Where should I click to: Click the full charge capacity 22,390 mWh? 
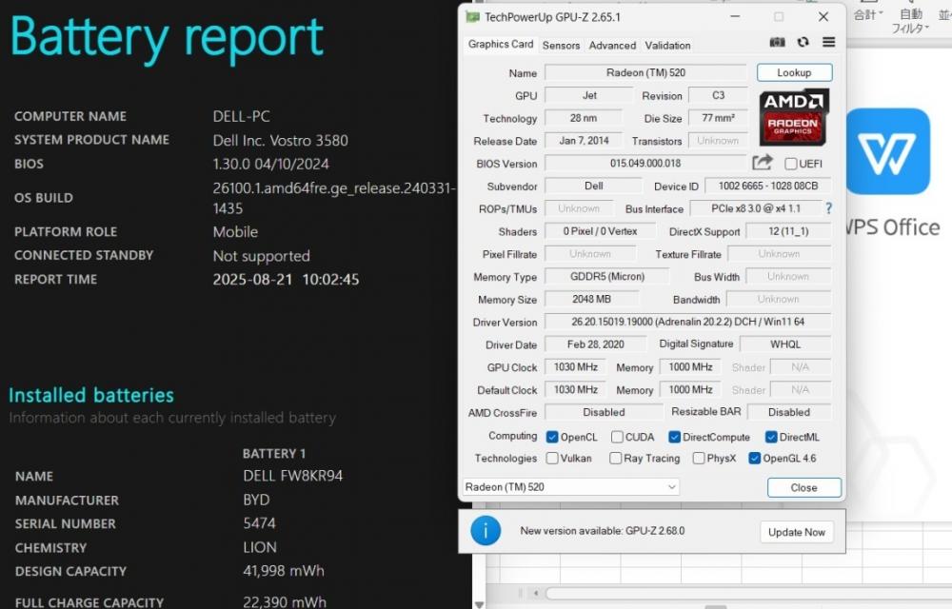(x=285, y=602)
